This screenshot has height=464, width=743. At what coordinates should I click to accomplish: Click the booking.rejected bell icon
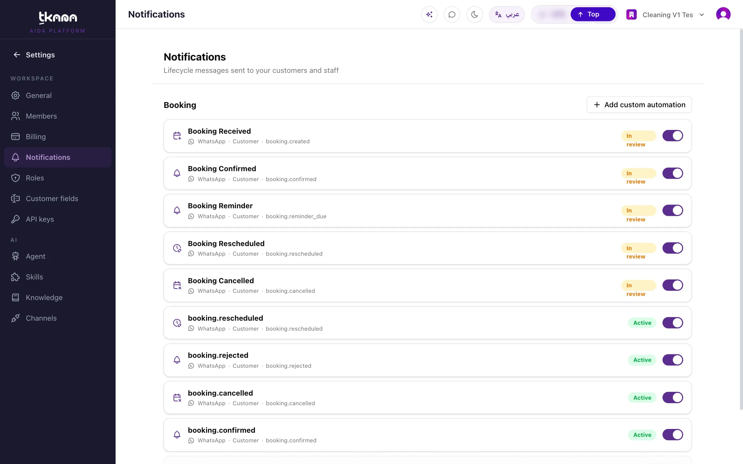pos(177,360)
